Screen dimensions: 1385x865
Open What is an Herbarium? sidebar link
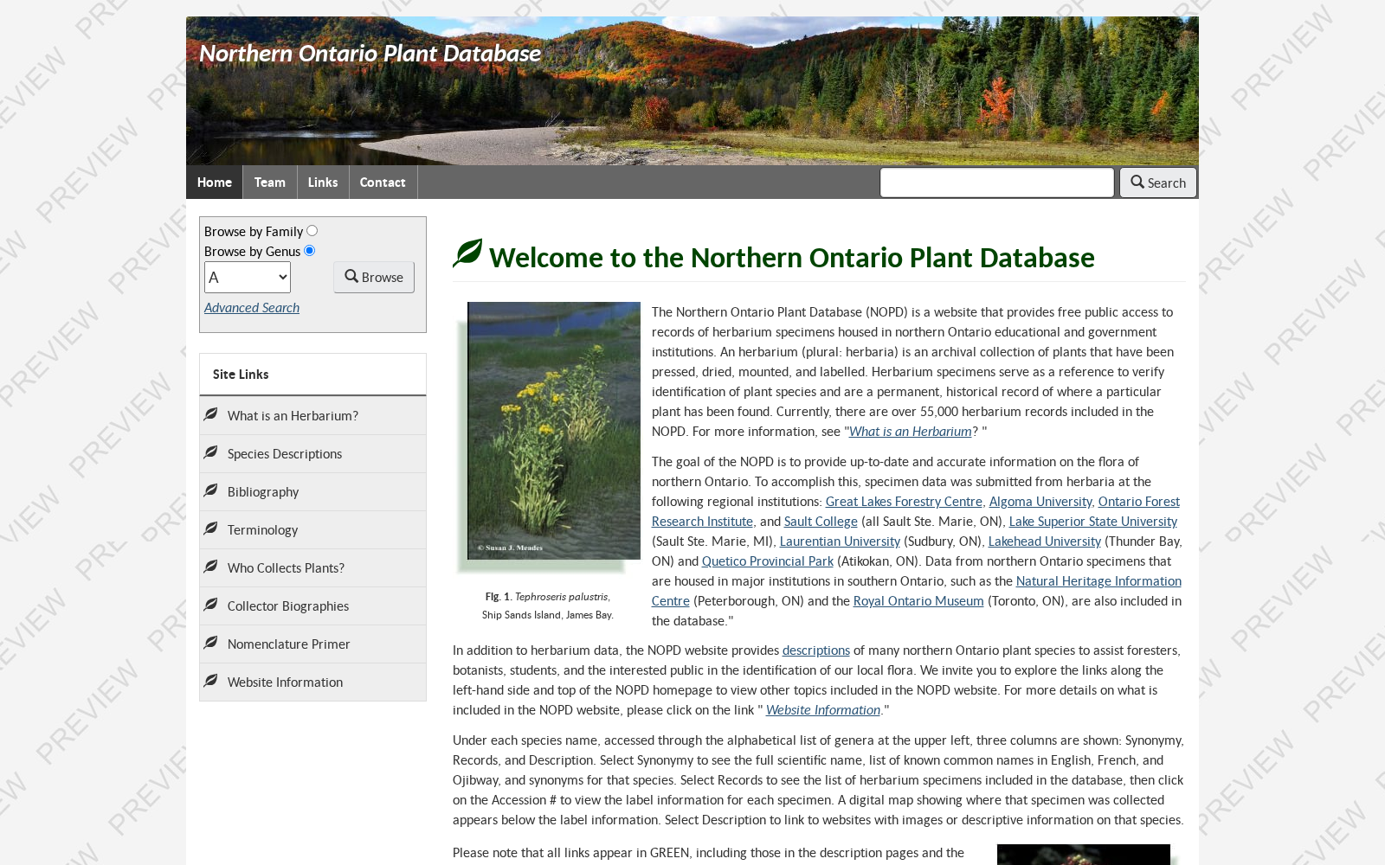312,416
